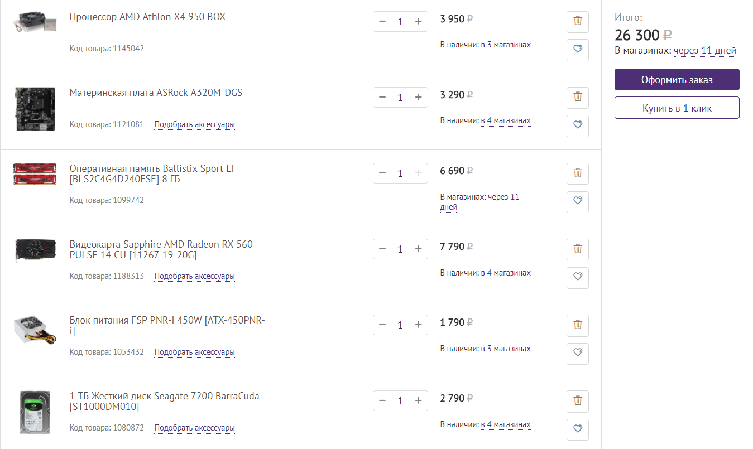The width and height of the screenshot is (753, 449).
Task: Delete AMD Athlon X4 950 processor from cart
Action: pyautogui.click(x=578, y=21)
